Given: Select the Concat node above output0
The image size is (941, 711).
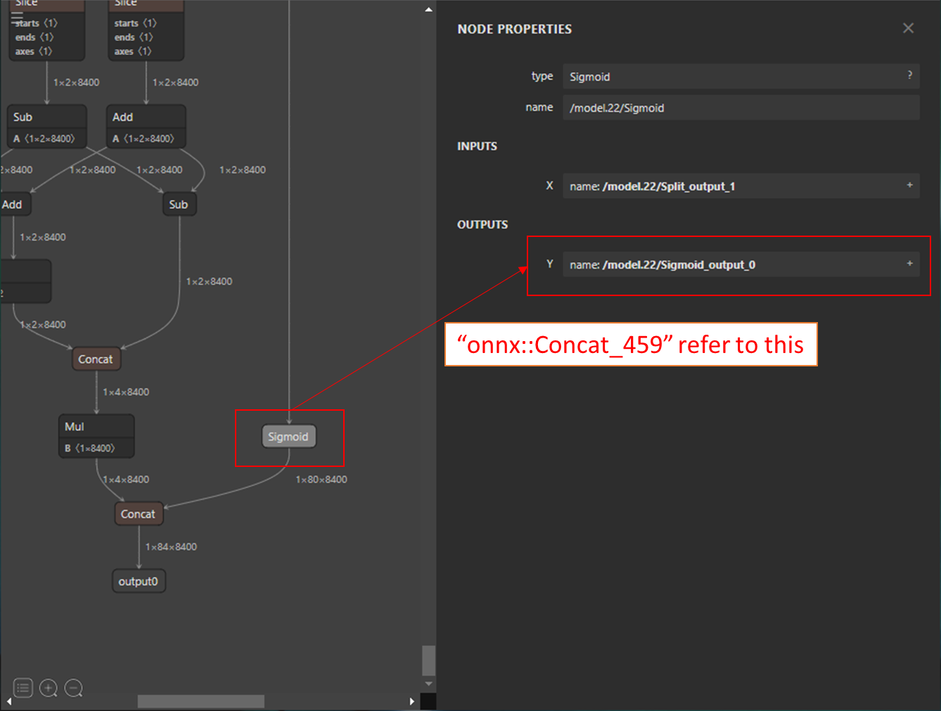Looking at the screenshot, I should pos(139,514).
